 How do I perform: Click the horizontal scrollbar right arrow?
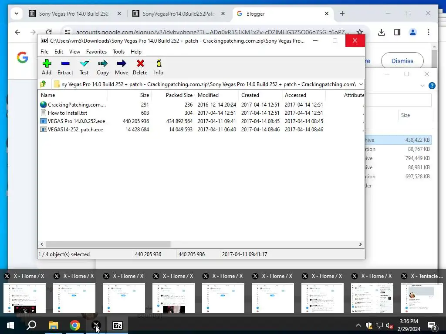(360, 244)
